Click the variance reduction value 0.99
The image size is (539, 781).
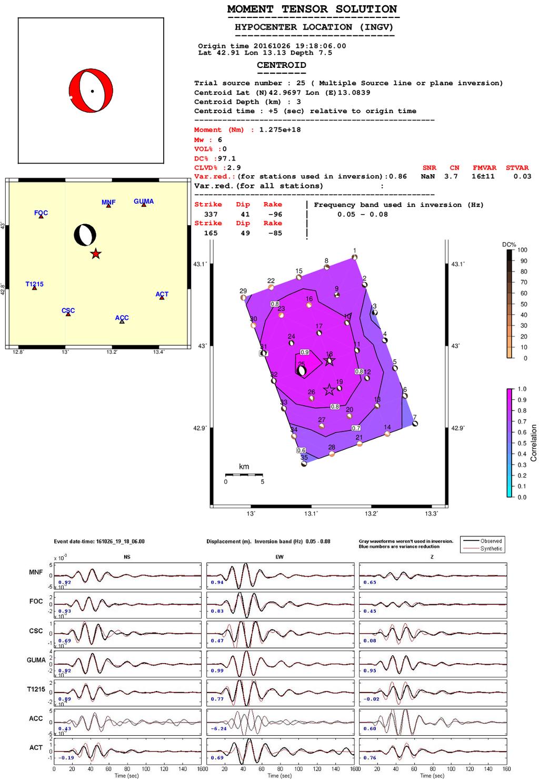217,671
